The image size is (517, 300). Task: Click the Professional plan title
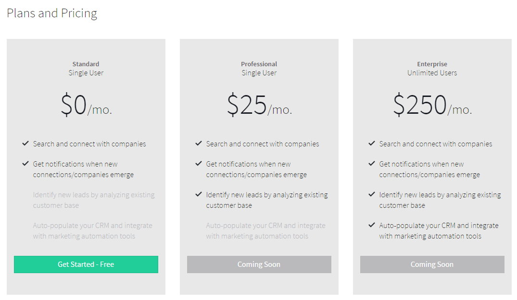tap(259, 64)
